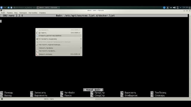Click the ^C ТекПозиц shortcut label
This screenshot has width=191, height=107.
point(158,92)
